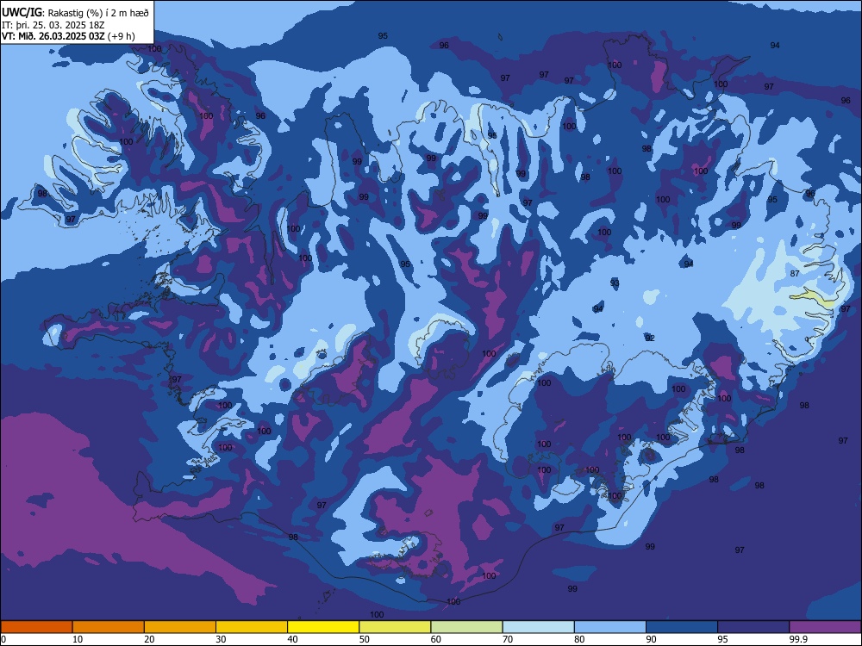
Task: Select the light blue 80–90 legend swatch
Action: coord(610,627)
